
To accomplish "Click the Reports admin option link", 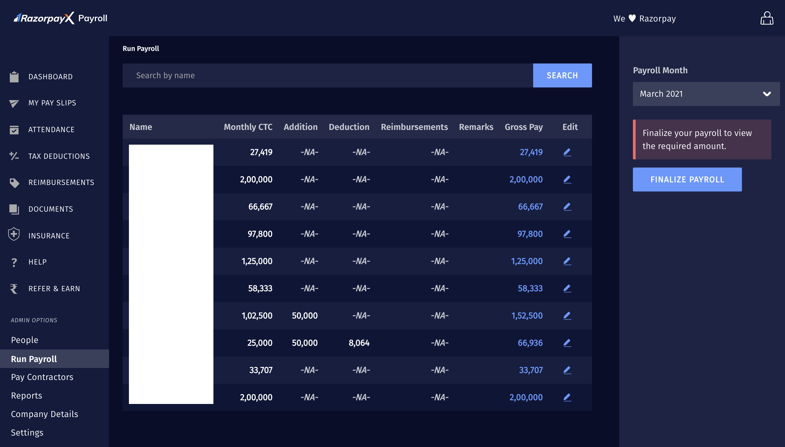I will point(26,395).
